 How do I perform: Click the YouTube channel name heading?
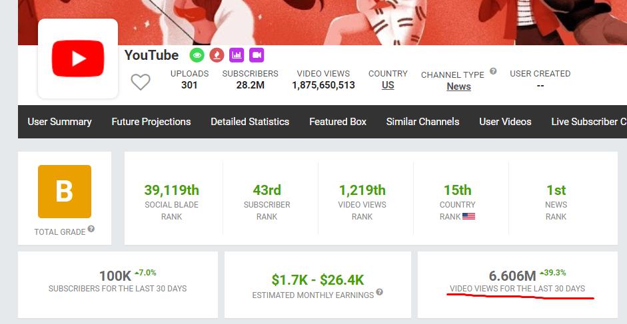151,55
